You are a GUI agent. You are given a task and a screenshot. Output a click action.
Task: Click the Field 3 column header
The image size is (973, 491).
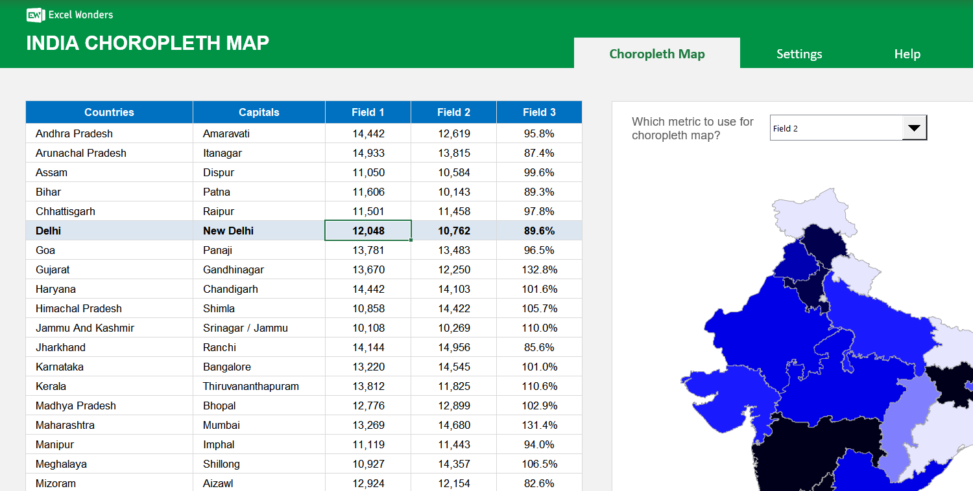(538, 111)
